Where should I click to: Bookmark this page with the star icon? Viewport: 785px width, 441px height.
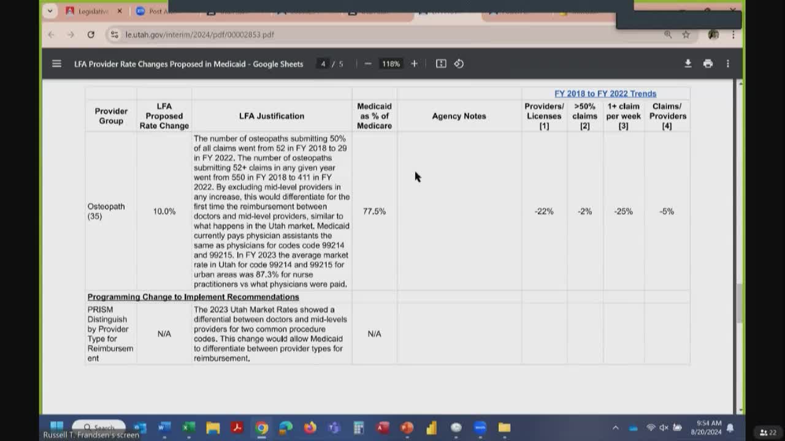coord(686,35)
